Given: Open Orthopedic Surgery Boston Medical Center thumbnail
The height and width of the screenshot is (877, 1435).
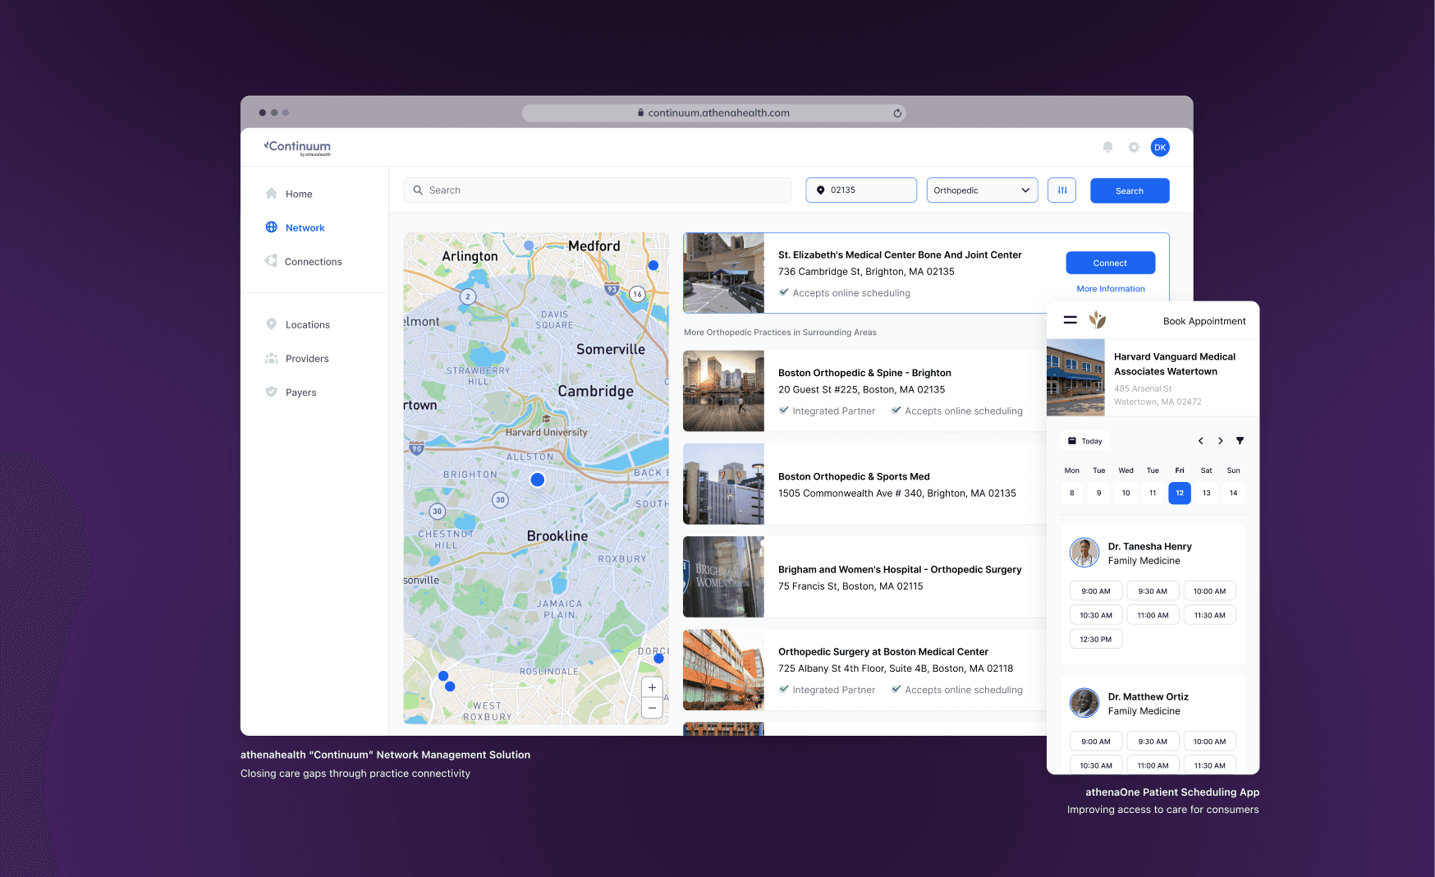Looking at the screenshot, I should click(724, 670).
